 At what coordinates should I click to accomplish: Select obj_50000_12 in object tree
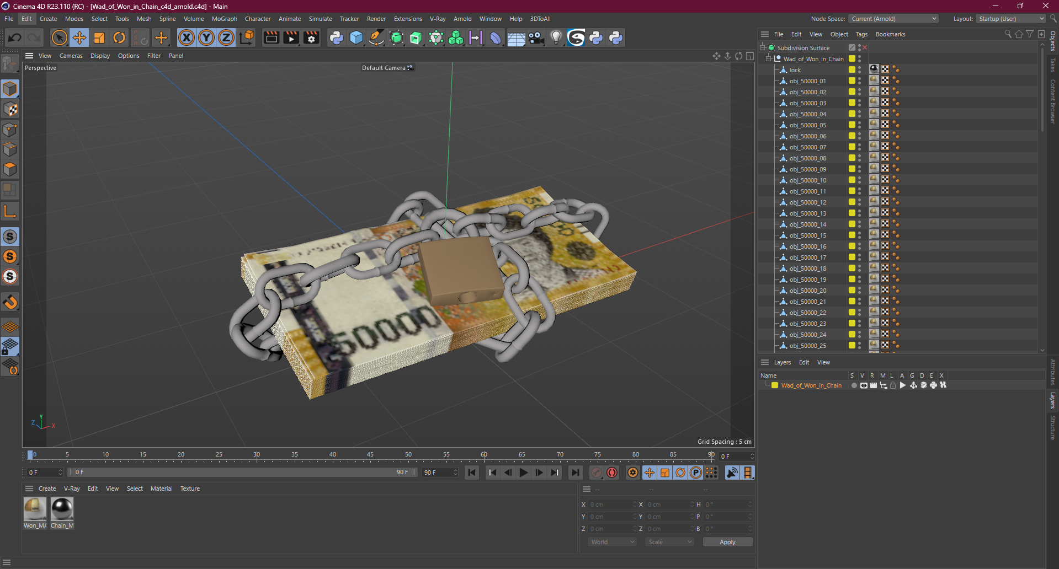(807, 202)
